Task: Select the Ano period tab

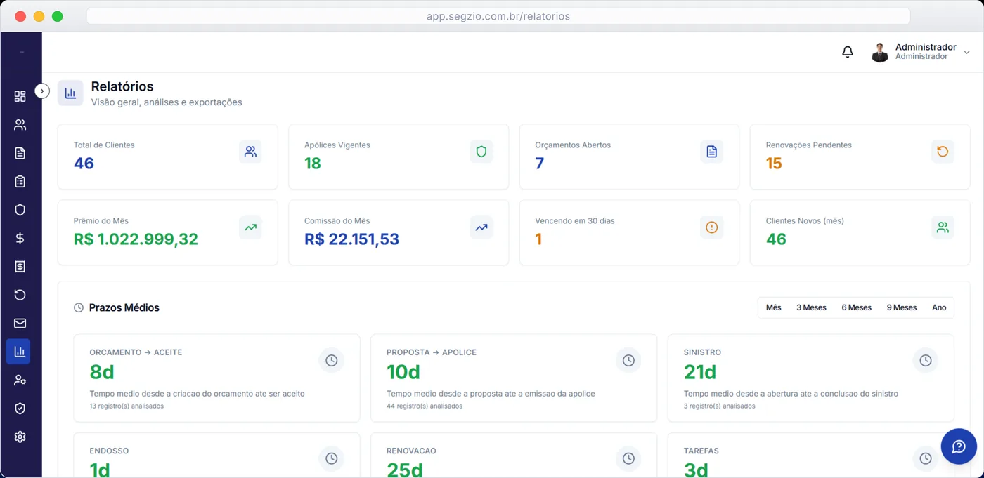Action: [939, 307]
